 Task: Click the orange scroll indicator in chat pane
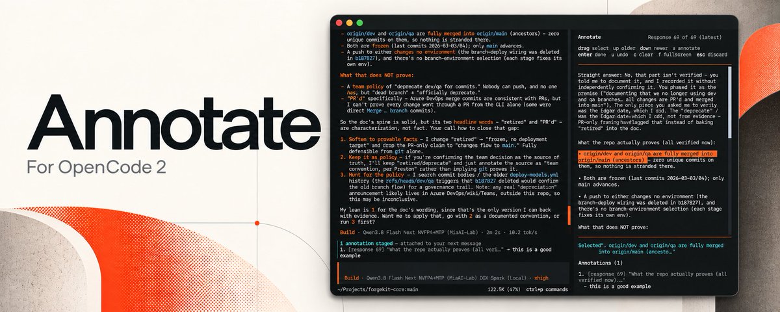click(569, 216)
